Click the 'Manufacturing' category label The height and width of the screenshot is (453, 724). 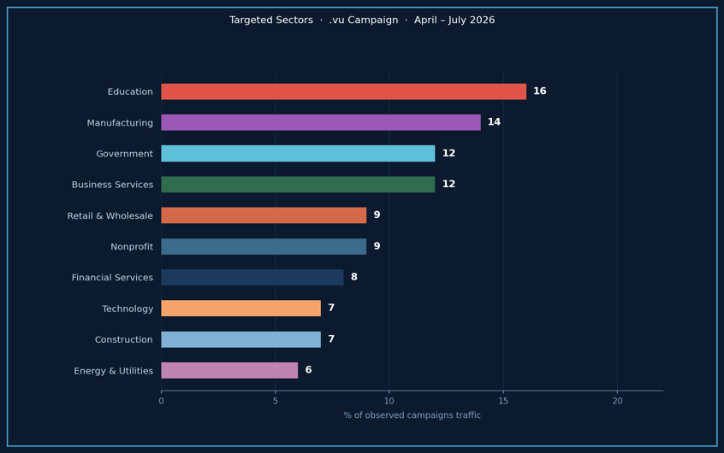coord(120,123)
